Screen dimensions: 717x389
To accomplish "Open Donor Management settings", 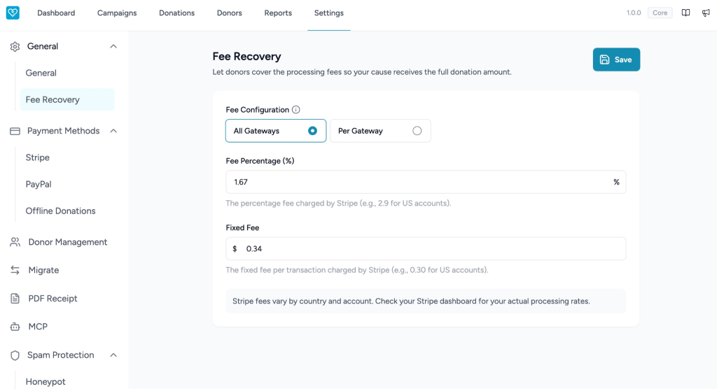I will click(x=68, y=242).
